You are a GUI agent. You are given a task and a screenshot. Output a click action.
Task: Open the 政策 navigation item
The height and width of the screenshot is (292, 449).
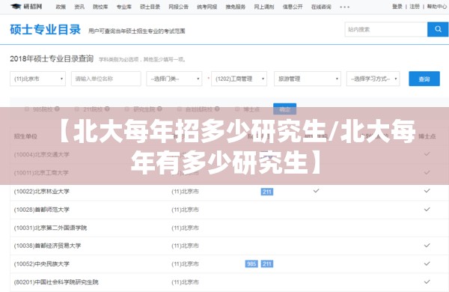tap(61, 7)
